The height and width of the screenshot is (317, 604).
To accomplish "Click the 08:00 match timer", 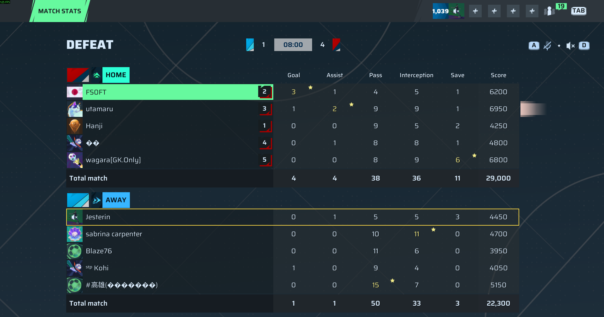I will 293,45.
